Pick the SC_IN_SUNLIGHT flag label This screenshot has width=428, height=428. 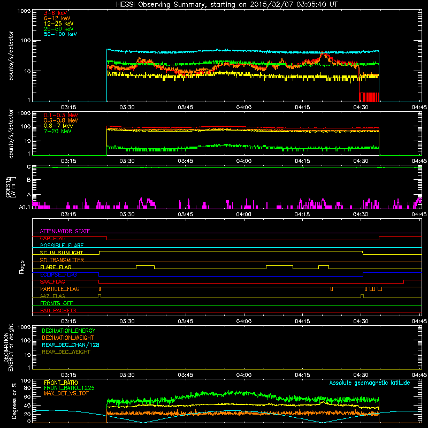(x=62, y=253)
